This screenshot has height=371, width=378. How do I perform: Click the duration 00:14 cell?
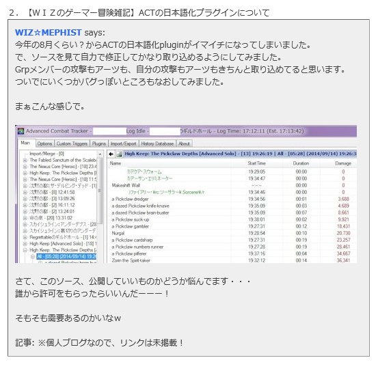[x=301, y=261]
